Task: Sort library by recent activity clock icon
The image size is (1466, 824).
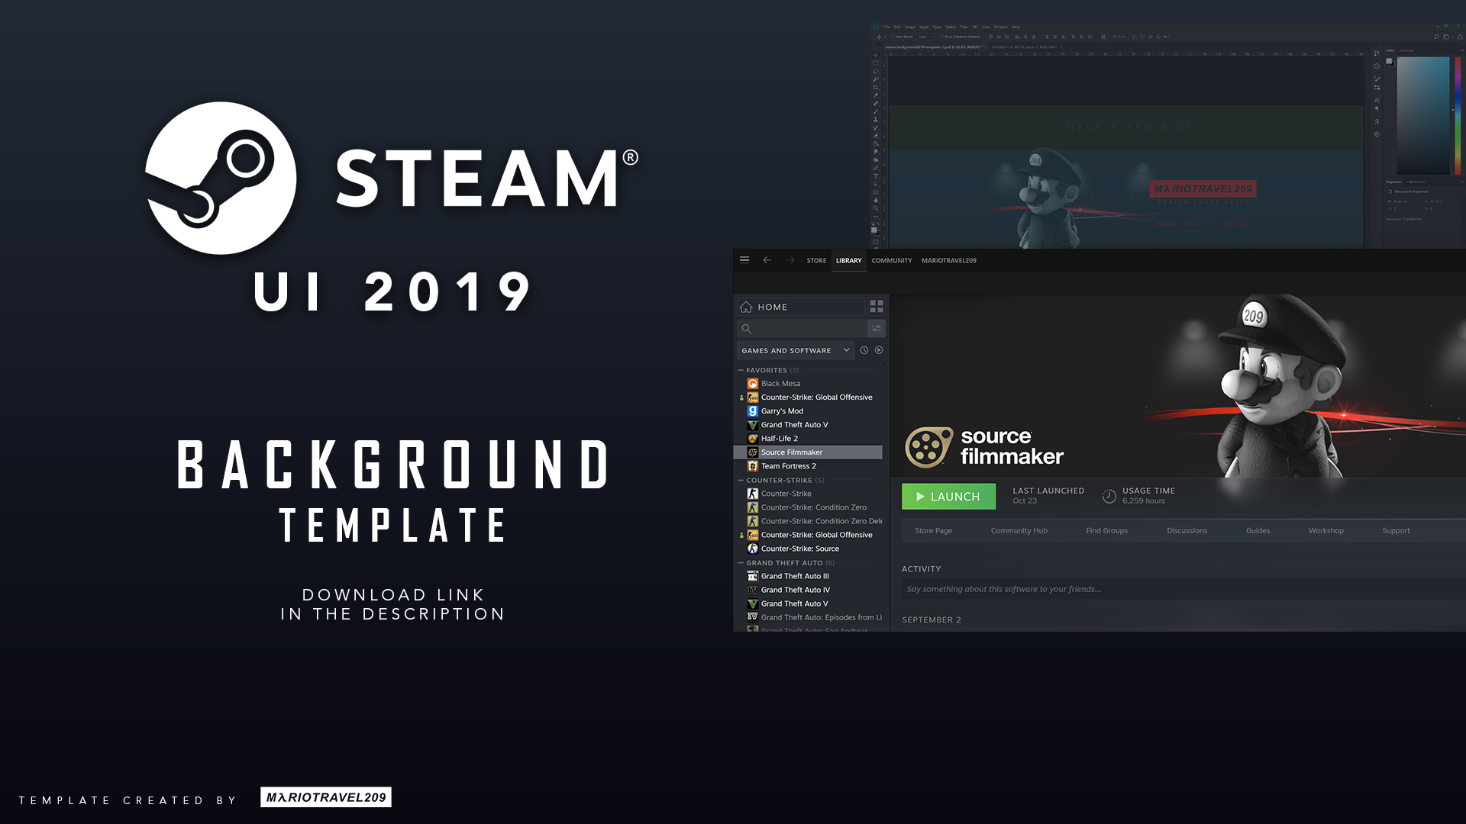Action: [864, 350]
